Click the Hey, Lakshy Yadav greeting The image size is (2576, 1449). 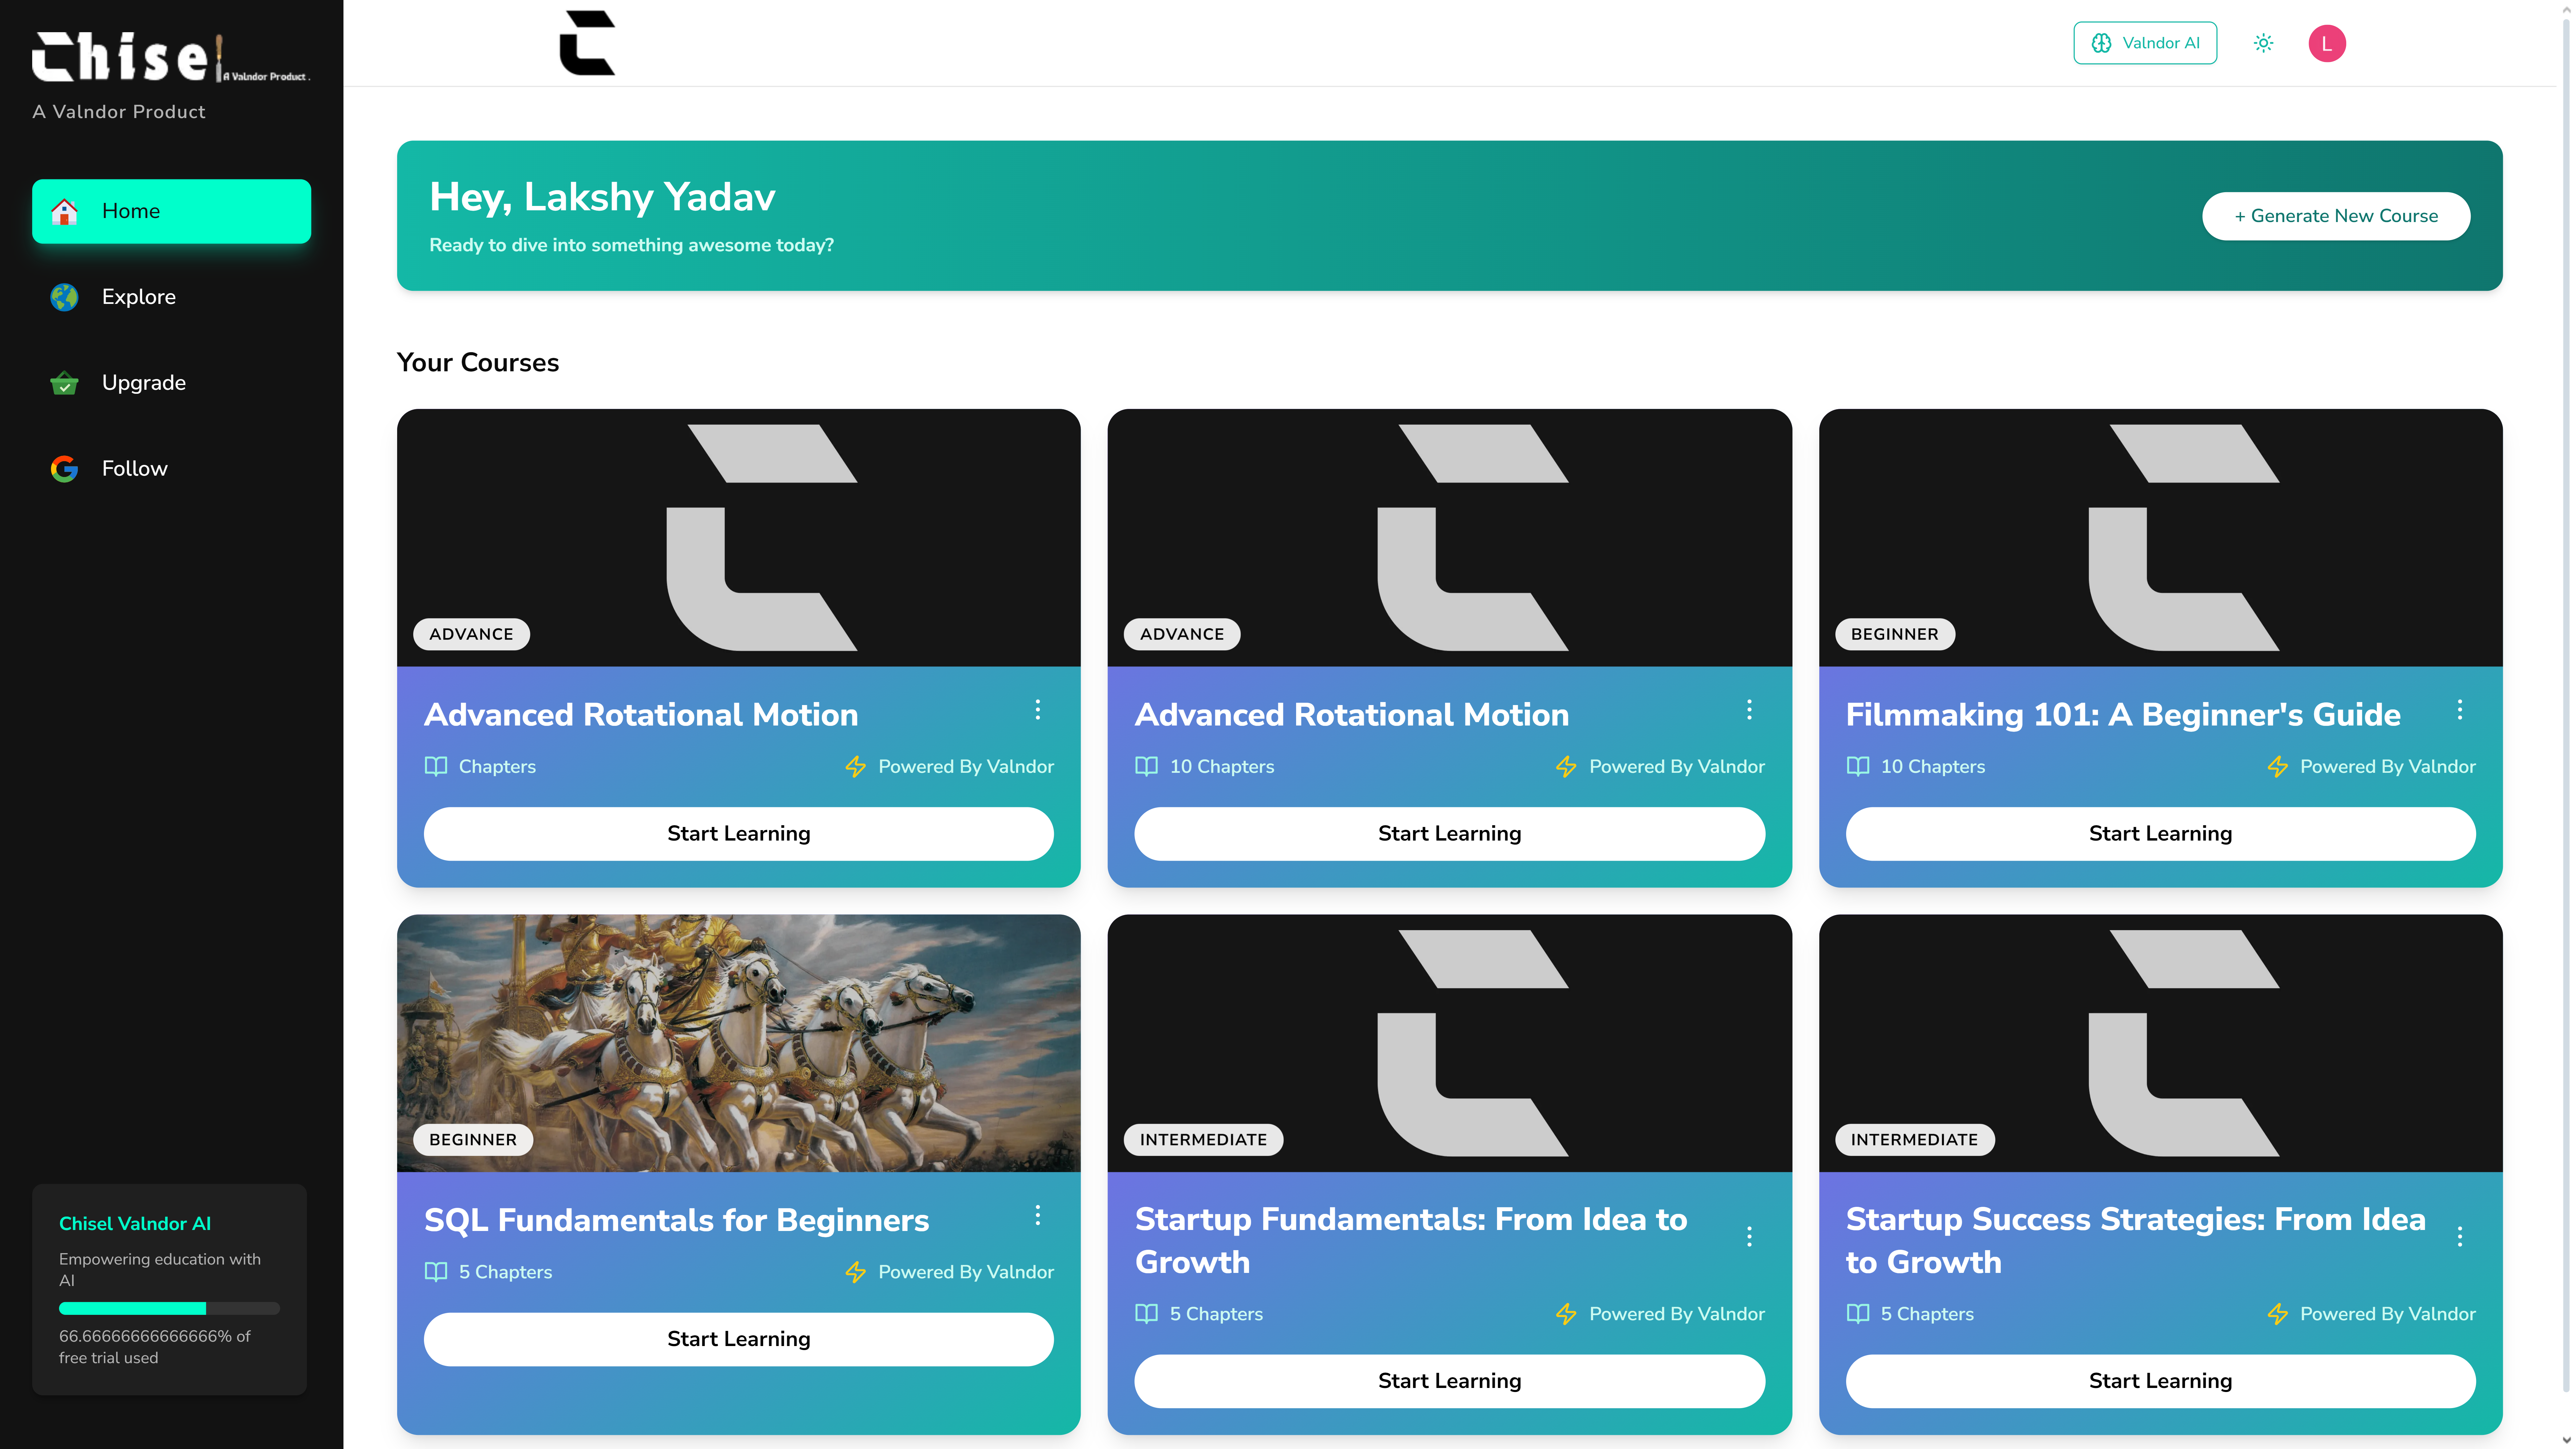(602, 197)
